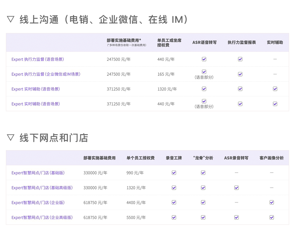Uncheck 录音工牌 checkbox for 基础版
Viewport: 295px width, 236px height.
174,173
